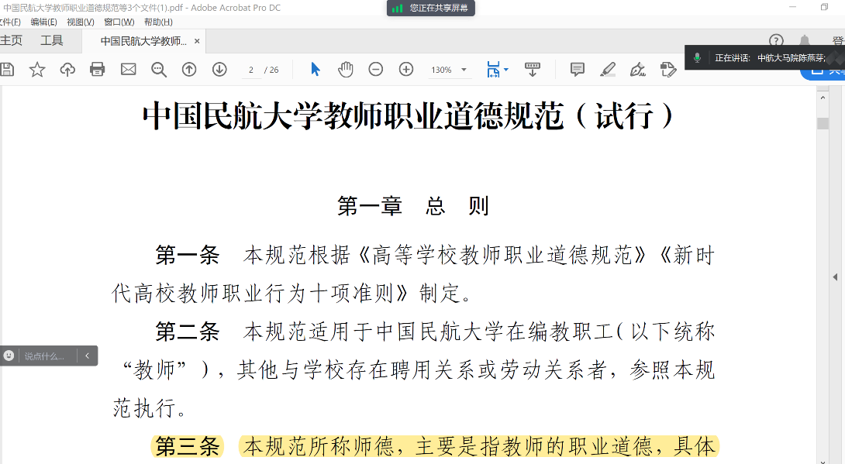Zoom out with the minus button
Viewport: 845px width, 464px height.
click(376, 70)
